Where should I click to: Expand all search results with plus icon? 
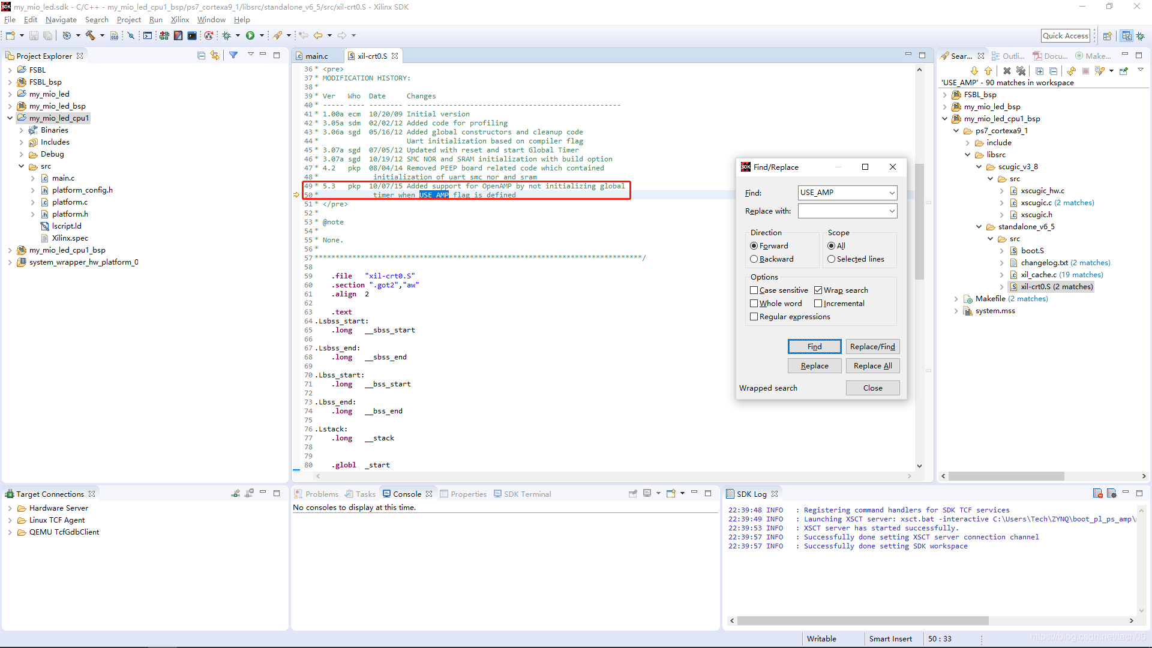[1039, 71]
